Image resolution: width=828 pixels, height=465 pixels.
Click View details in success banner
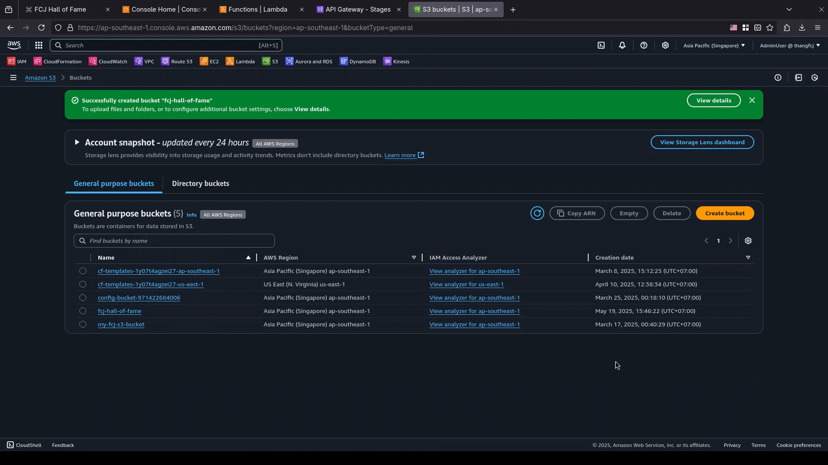click(714, 100)
